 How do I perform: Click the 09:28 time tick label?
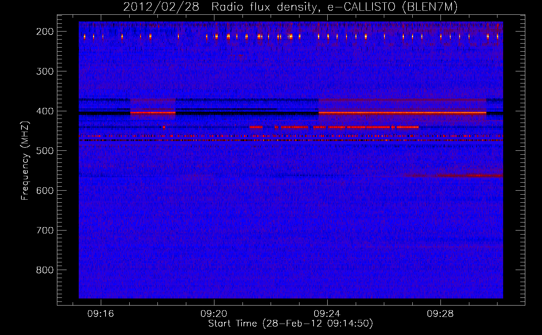click(x=440, y=314)
